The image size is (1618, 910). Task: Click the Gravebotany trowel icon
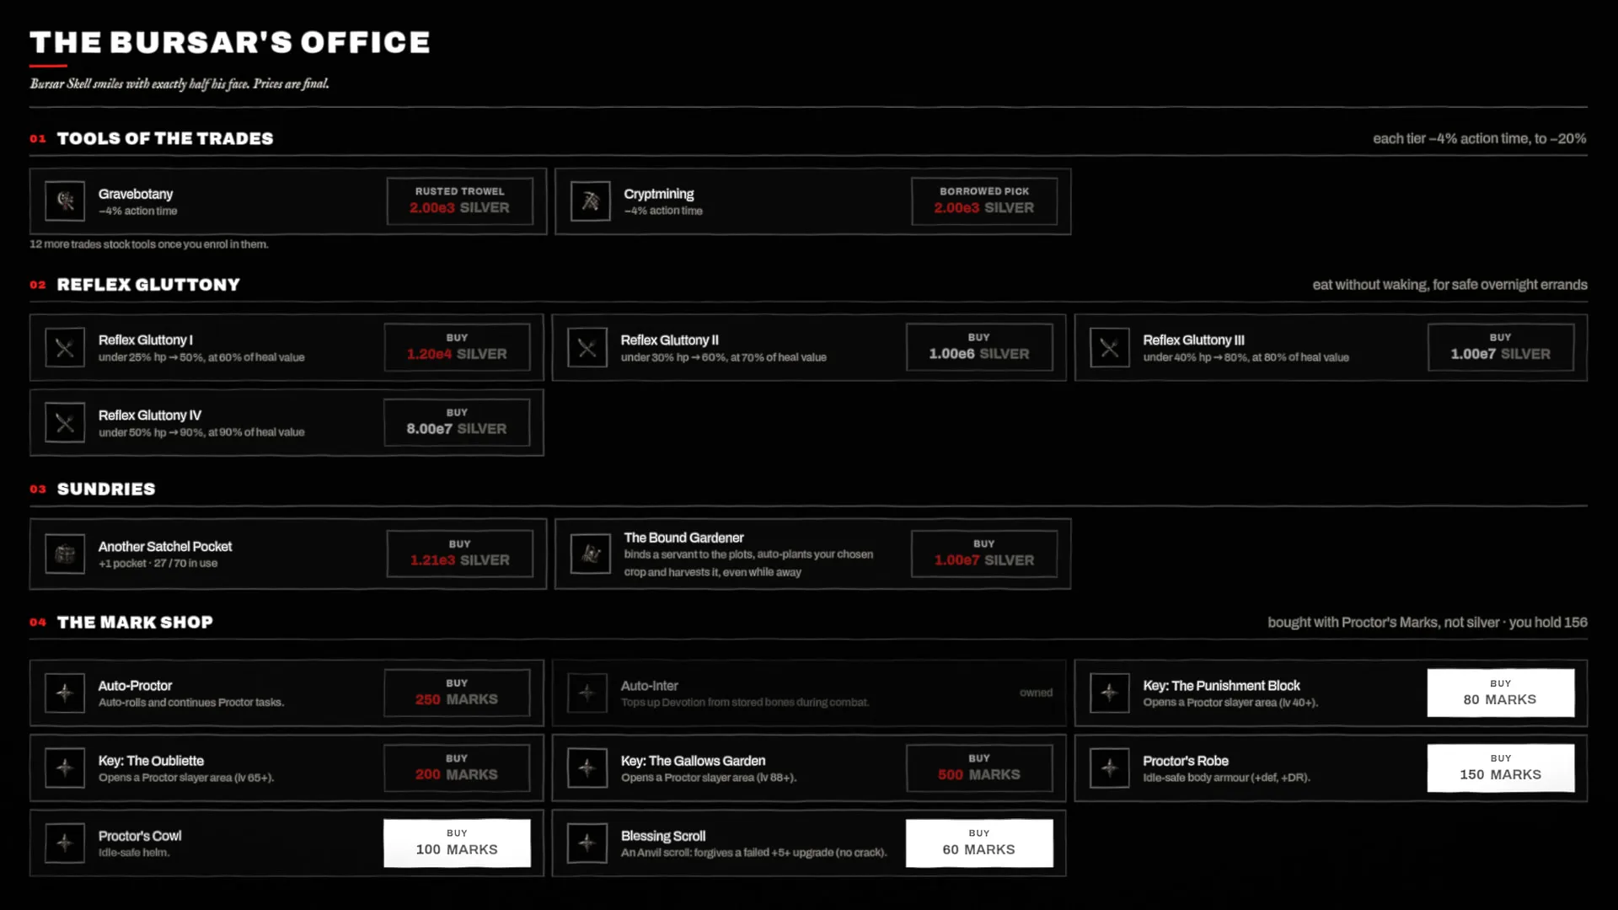click(65, 201)
